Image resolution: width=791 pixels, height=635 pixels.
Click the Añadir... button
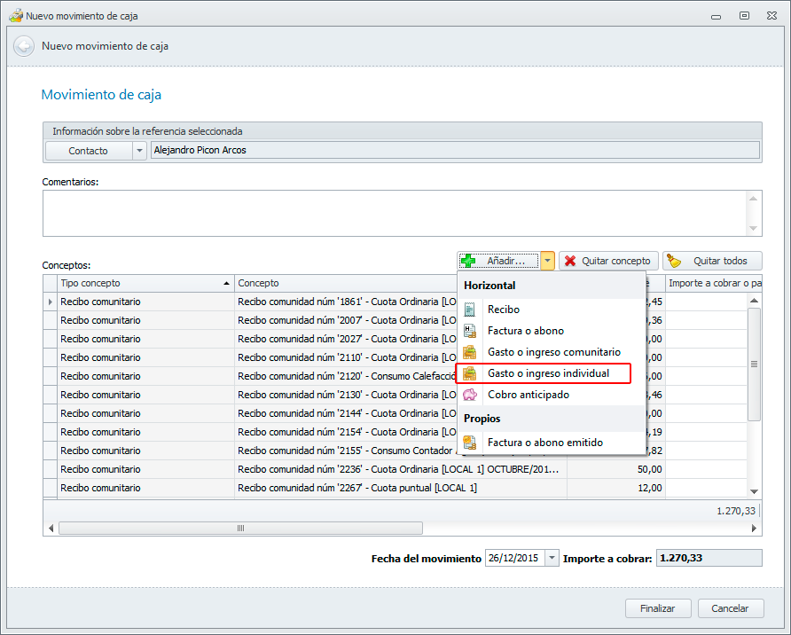coord(499,261)
